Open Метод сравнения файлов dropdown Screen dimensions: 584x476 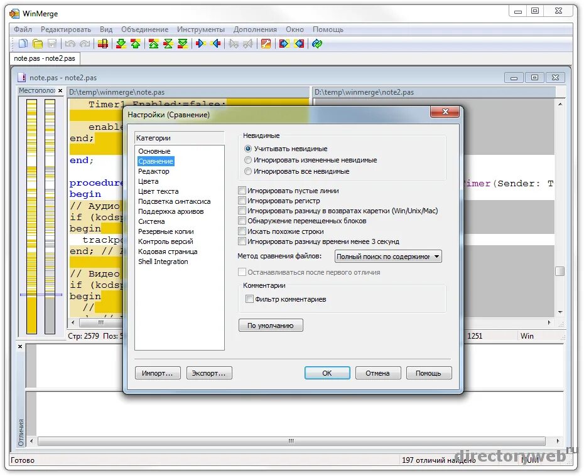coord(389,257)
